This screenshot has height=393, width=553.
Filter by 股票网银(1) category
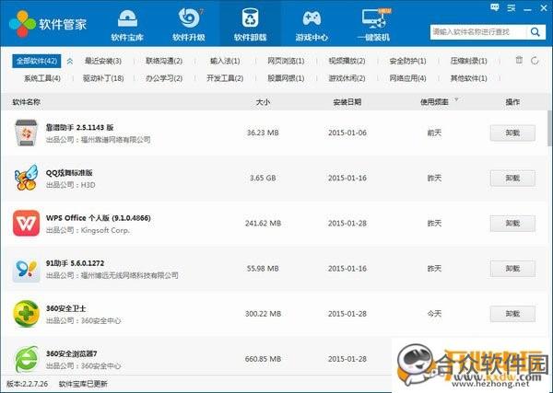[x=286, y=78]
